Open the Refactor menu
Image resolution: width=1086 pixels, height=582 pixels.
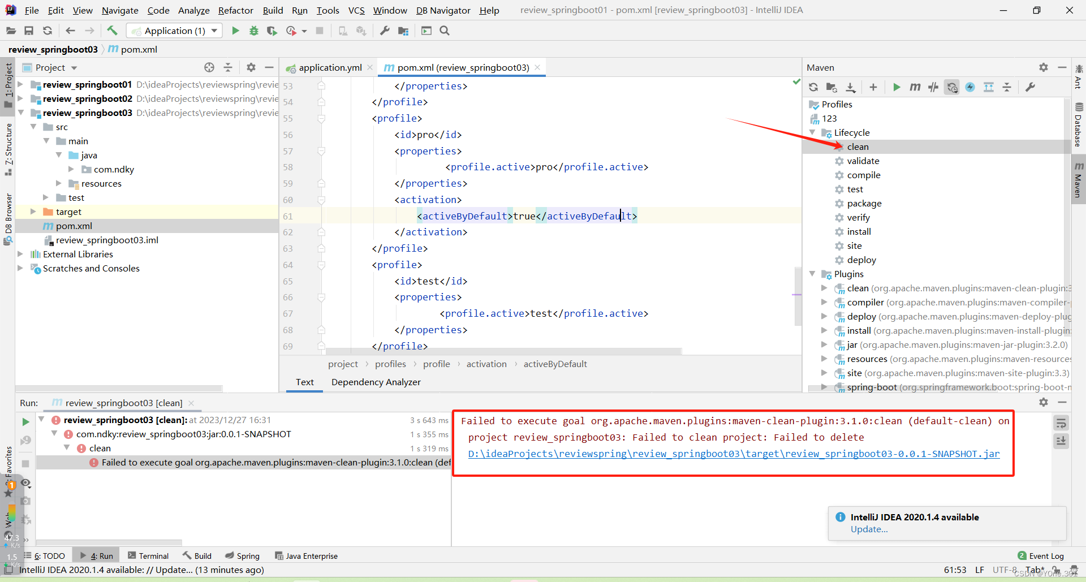pos(235,10)
